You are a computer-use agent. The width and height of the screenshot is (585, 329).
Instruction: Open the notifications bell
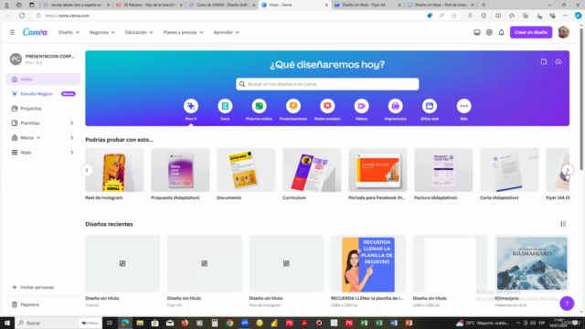502,33
